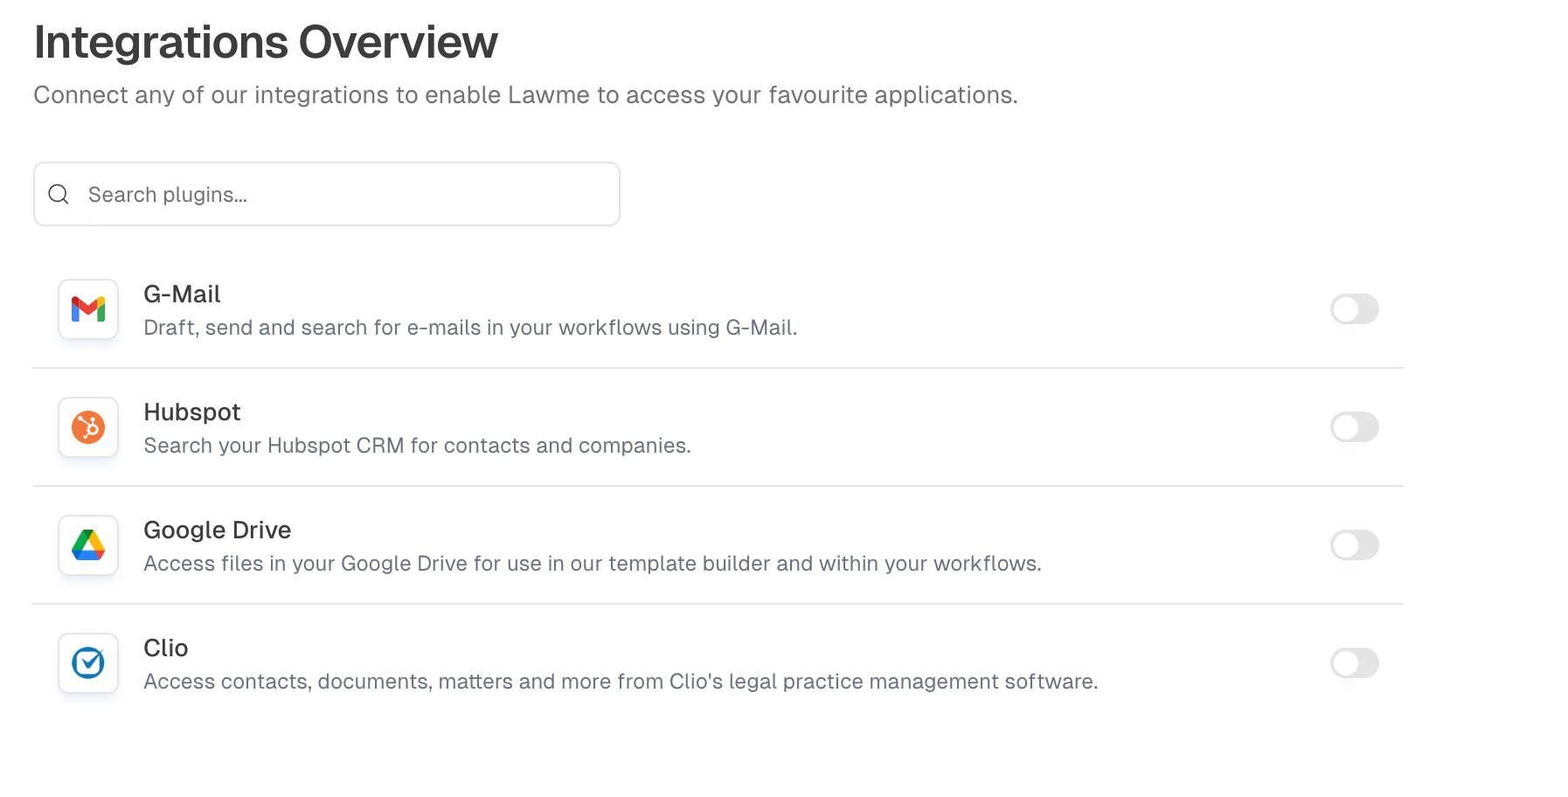The width and height of the screenshot is (1568, 797).
Task: Click the G-Mail integration icon
Action: (x=87, y=309)
